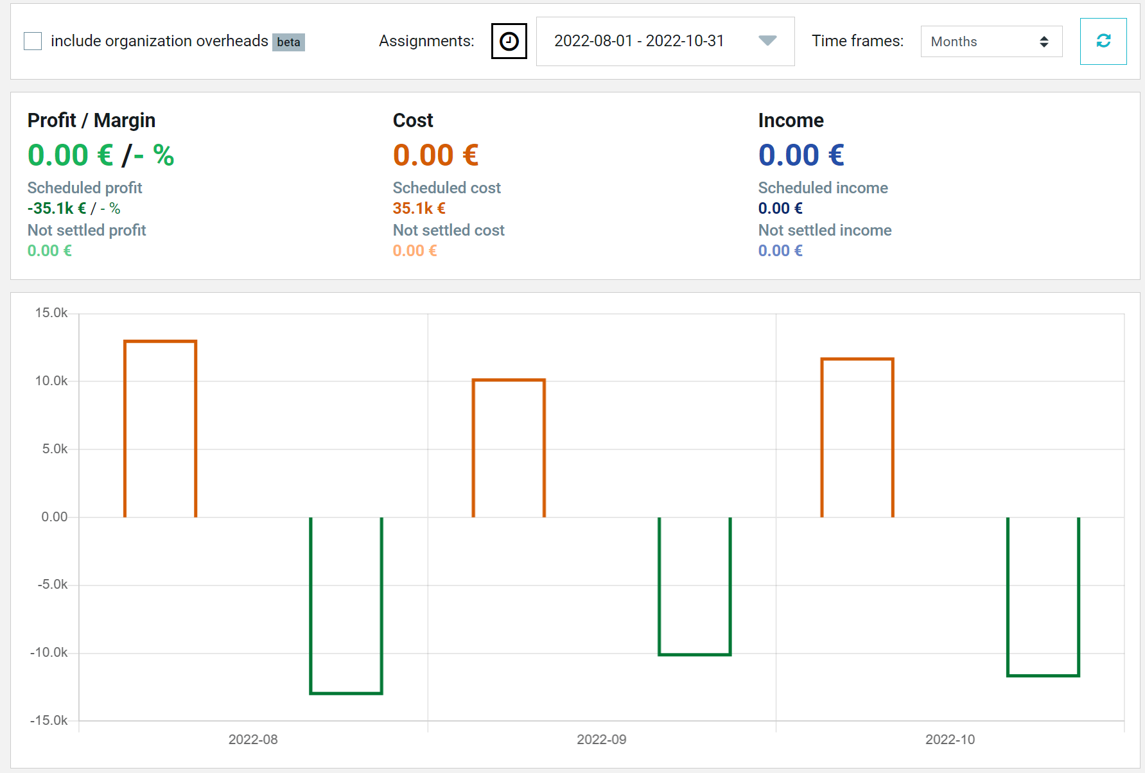Screen dimensions: 1145x773
Task: Select the green profit bar for 2022-10
Action: 1043,596
